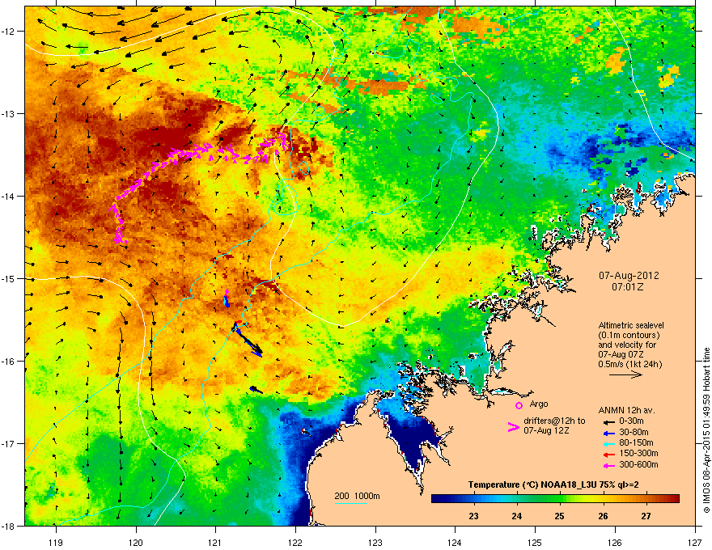Click the '24' color bar tick label

[517, 516]
